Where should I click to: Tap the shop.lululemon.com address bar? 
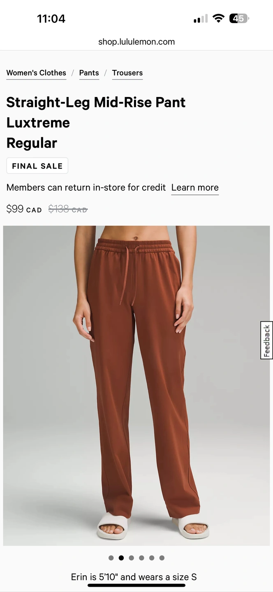(x=136, y=42)
